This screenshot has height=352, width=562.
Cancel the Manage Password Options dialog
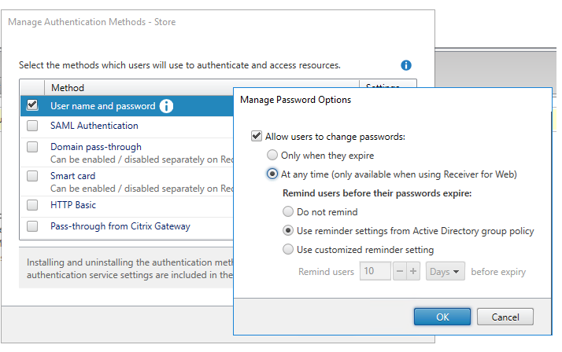click(x=505, y=317)
